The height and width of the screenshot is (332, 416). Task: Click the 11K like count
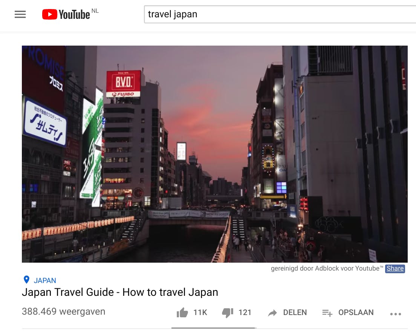(200, 312)
